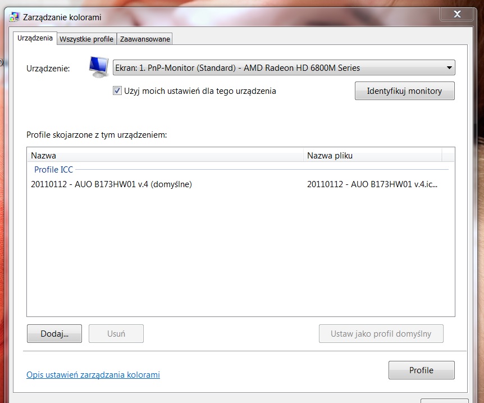The height and width of the screenshot is (403, 484).
Task: Click Ustaw jako profil domyślny button
Action: click(x=381, y=333)
